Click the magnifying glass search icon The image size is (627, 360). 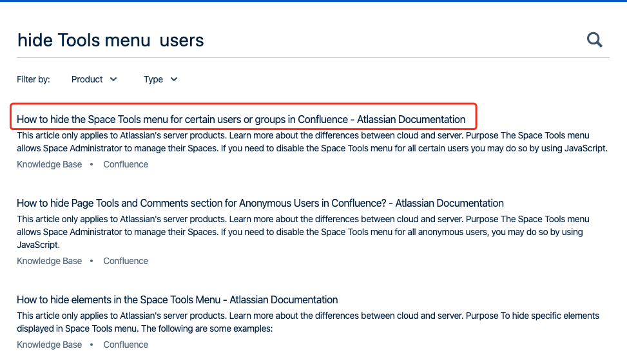[594, 40]
